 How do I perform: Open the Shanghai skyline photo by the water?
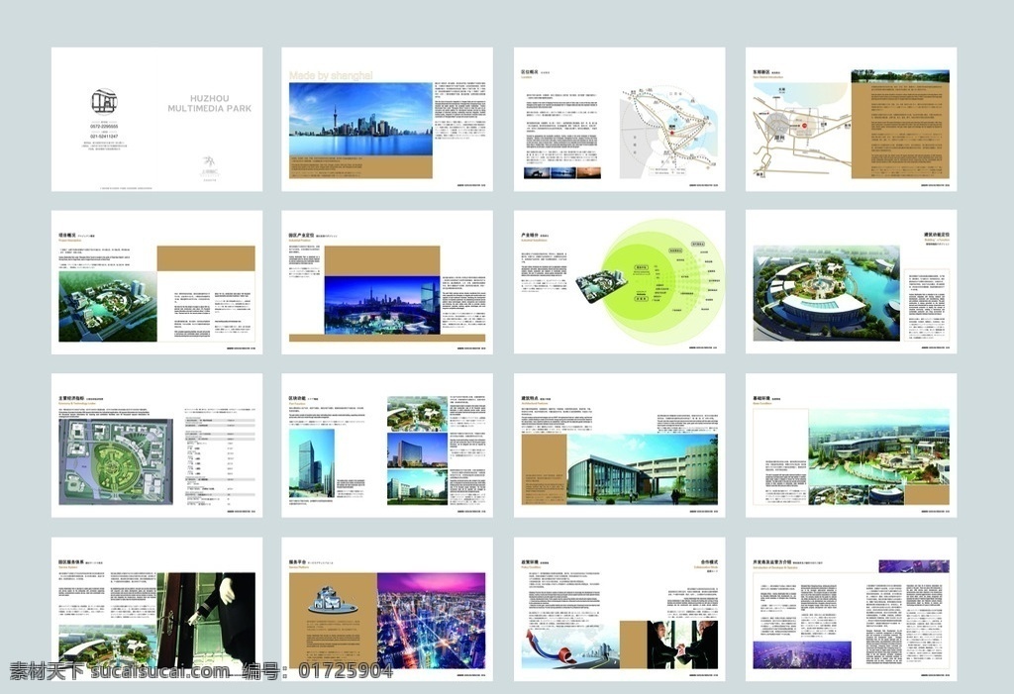[x=360, y=119]
